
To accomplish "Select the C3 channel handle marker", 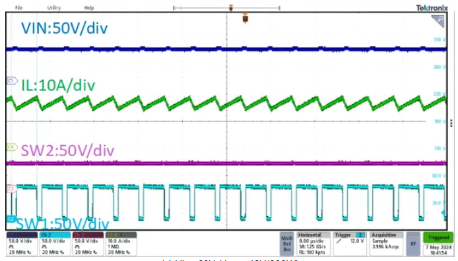I will [11, 189].
